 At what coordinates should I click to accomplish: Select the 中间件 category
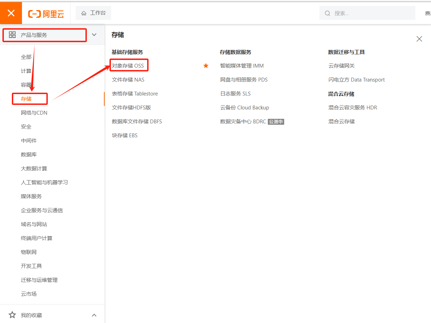pos(29,141)
